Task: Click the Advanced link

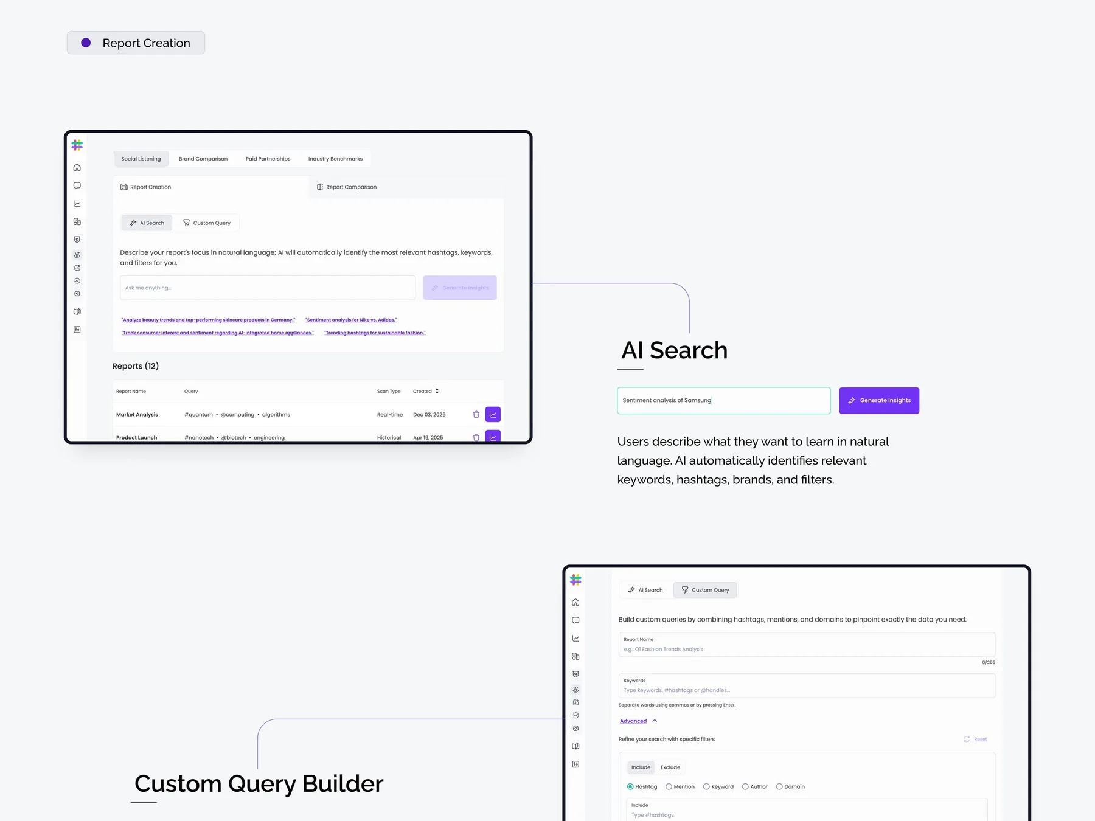Action: point(633,721)
